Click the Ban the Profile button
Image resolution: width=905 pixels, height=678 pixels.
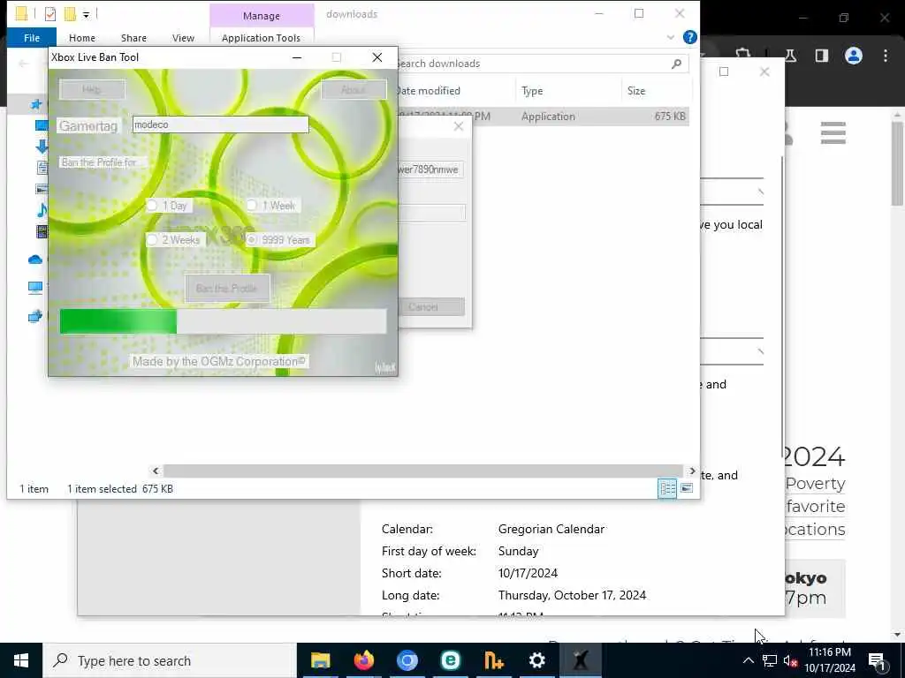coord(227,289)
